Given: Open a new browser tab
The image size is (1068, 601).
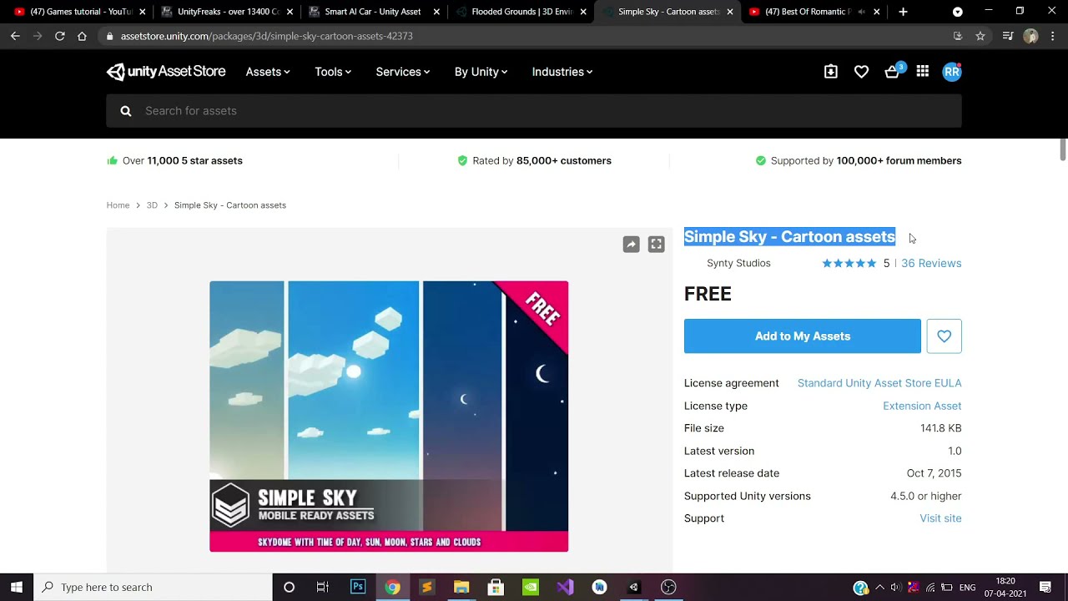Looking at the screenshot, I should 903,12.
